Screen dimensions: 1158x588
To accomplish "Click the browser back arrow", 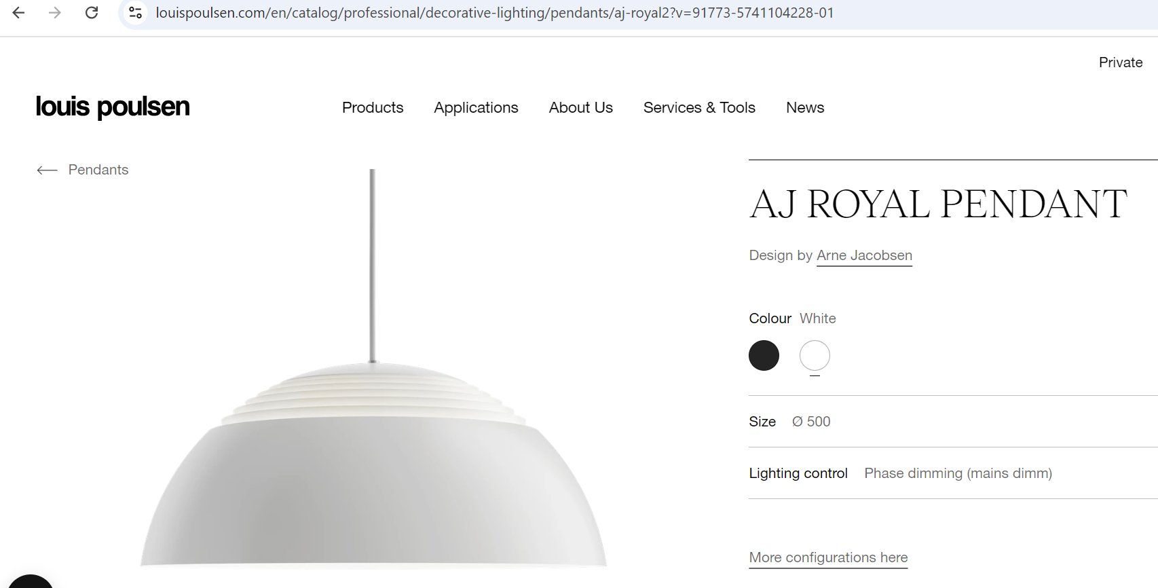I will click(x=18, y=13).
